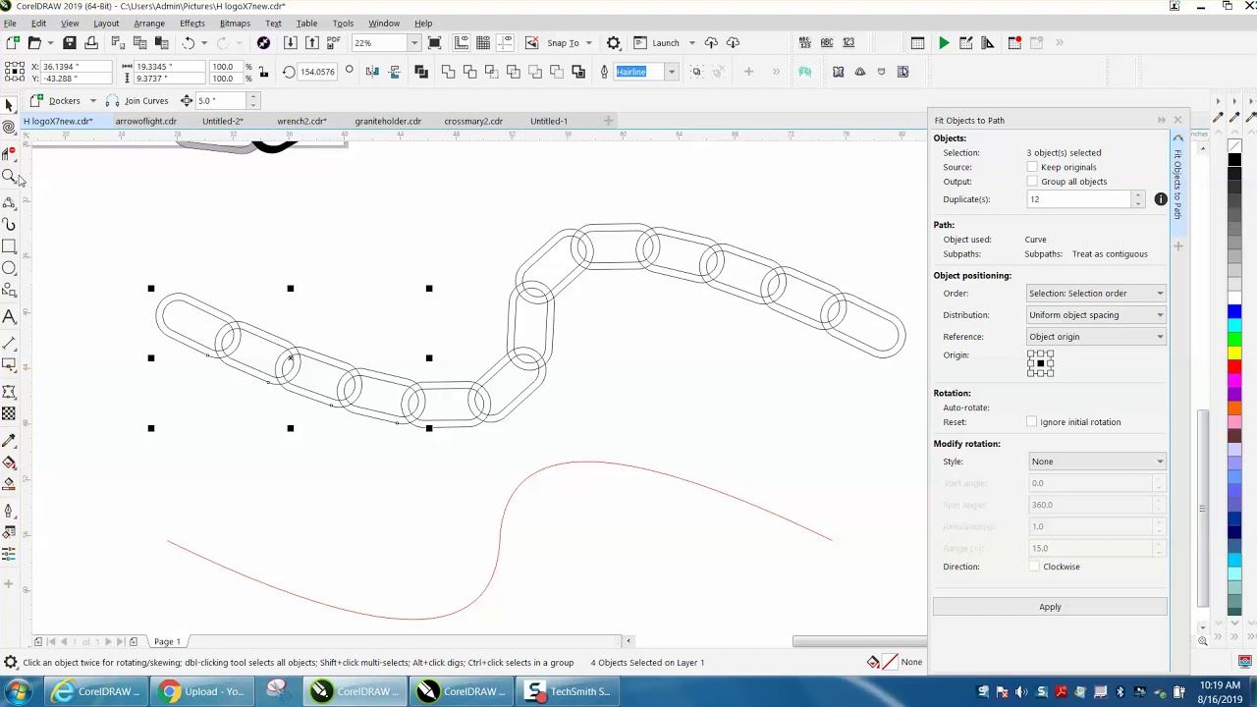
Task: Select the Eyedropper tool
Action: click(9, 441)
